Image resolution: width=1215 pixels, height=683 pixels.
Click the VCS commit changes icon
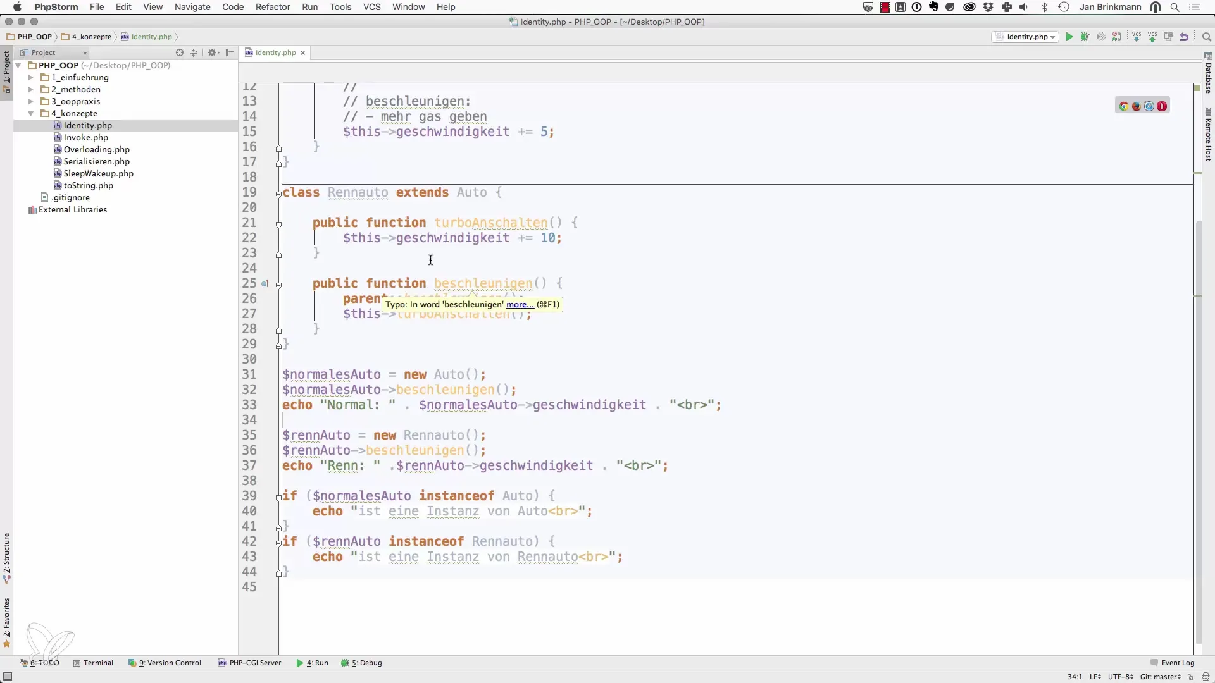(1153, 37)
